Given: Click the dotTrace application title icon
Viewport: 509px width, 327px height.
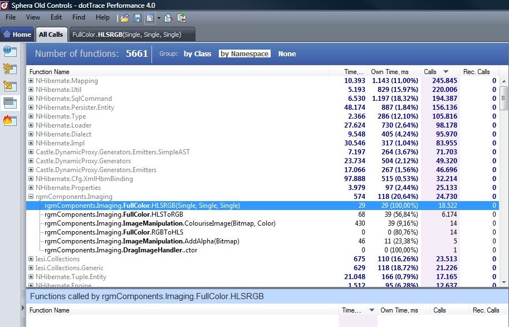Looking at the screenshot, I should pyautogui.click(x=4, y=5).
